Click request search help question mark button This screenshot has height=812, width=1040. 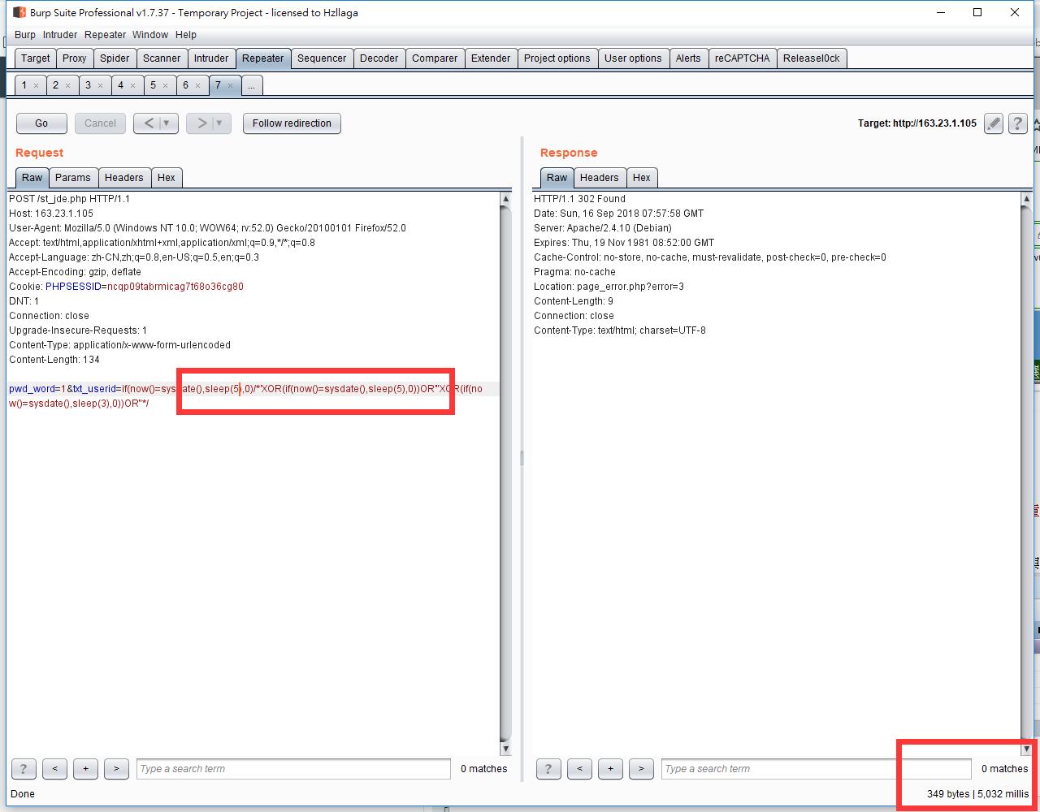point(24,769)
